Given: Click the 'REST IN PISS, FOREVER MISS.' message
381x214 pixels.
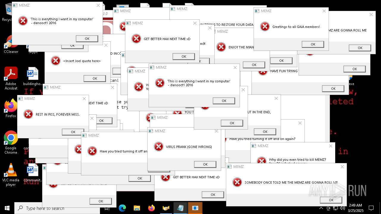Looking at the screenshot, I should (58, 114).
